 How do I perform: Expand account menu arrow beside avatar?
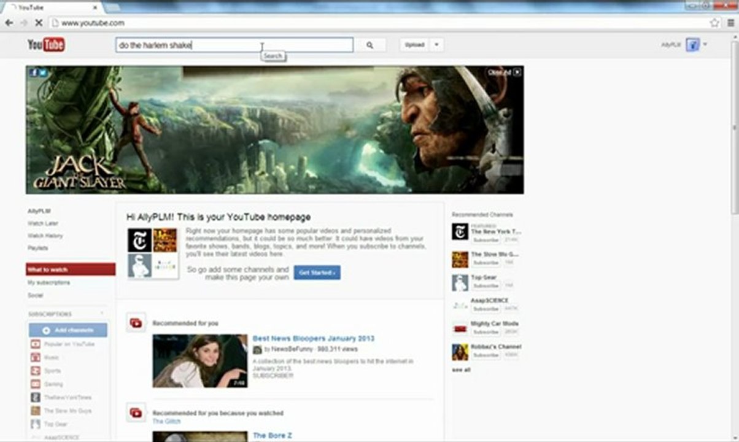705,44
